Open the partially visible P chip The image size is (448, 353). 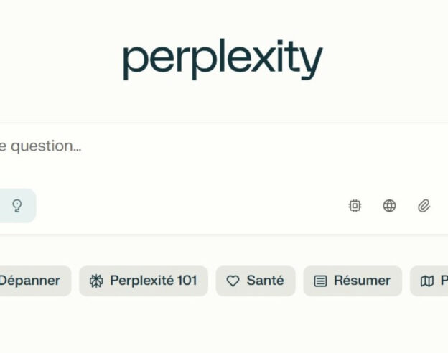(429, 281)
